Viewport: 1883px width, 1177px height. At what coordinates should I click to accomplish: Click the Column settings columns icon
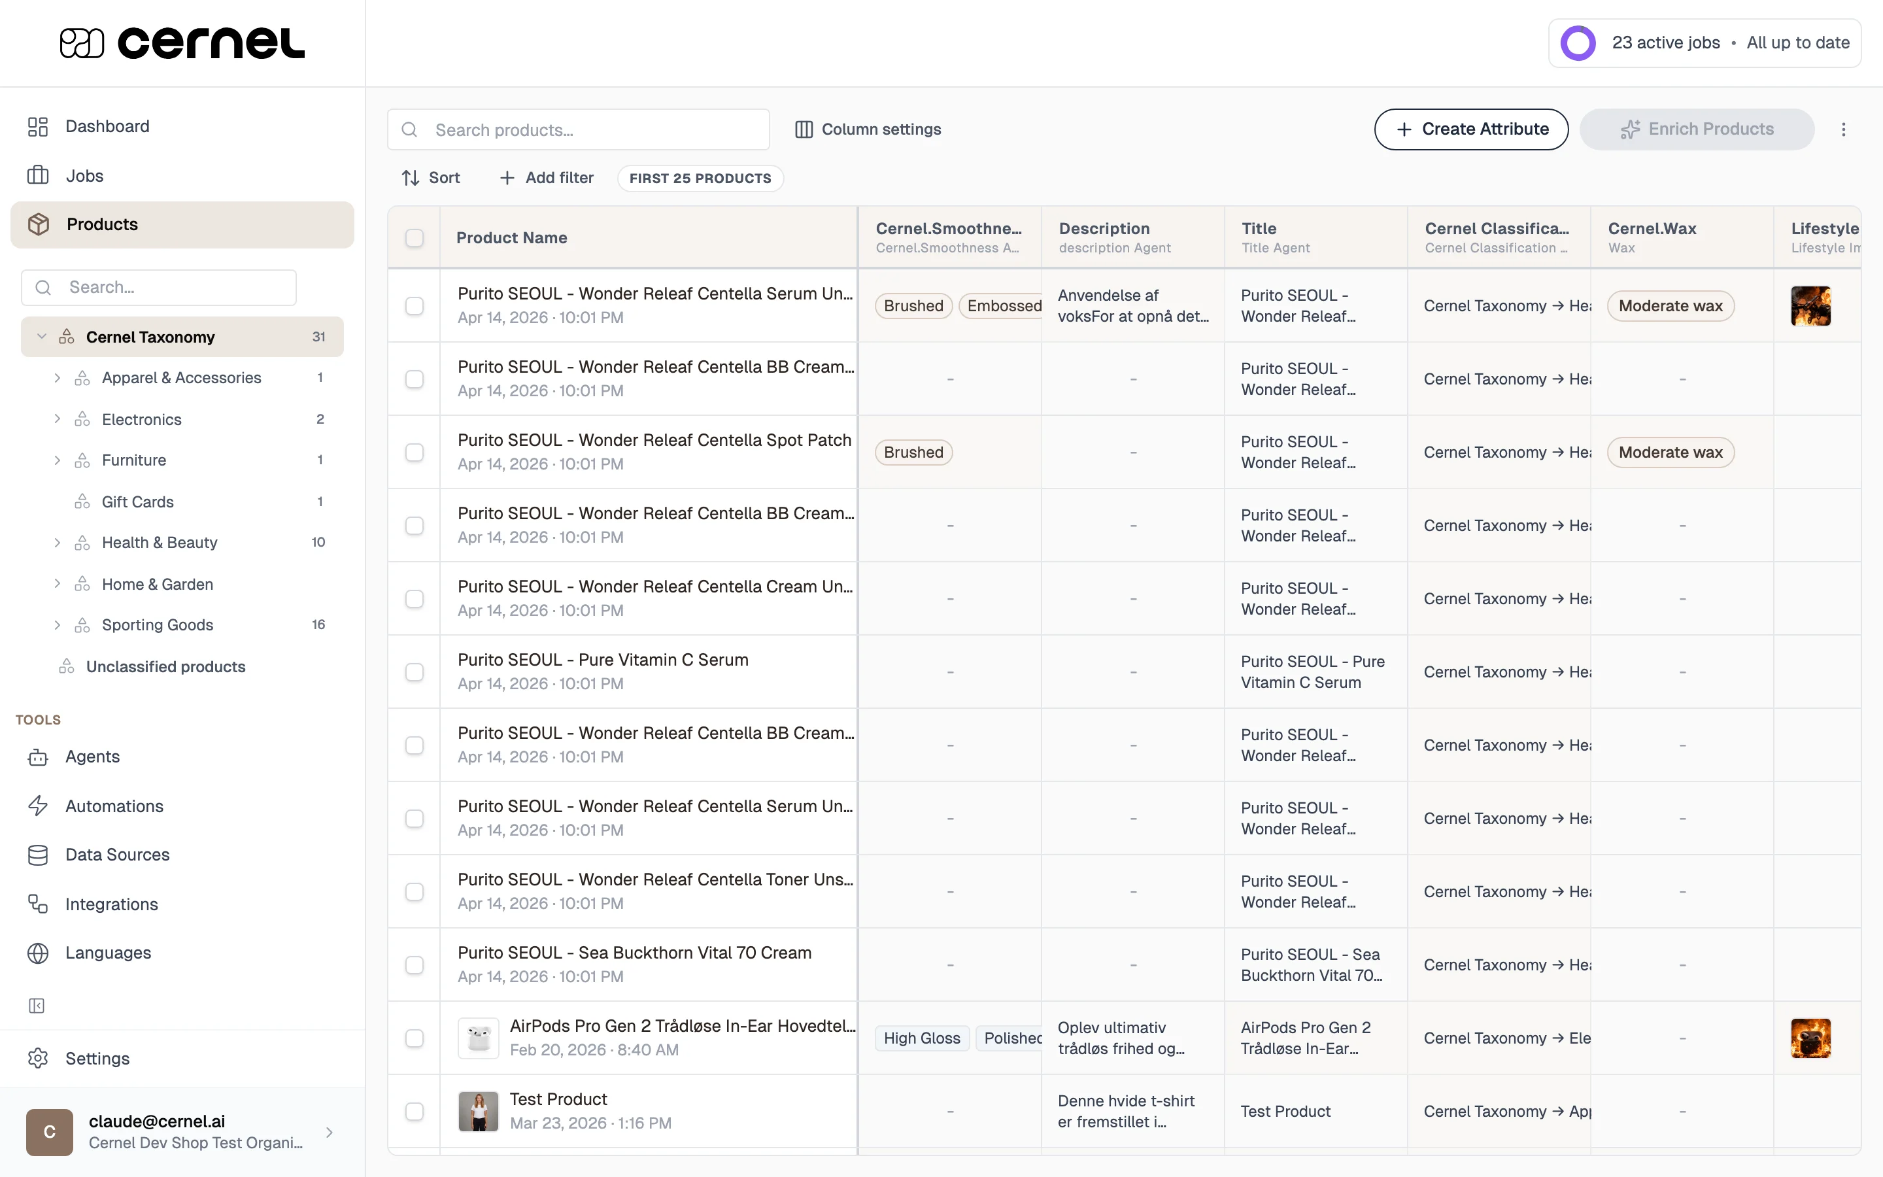click(804, 129)
